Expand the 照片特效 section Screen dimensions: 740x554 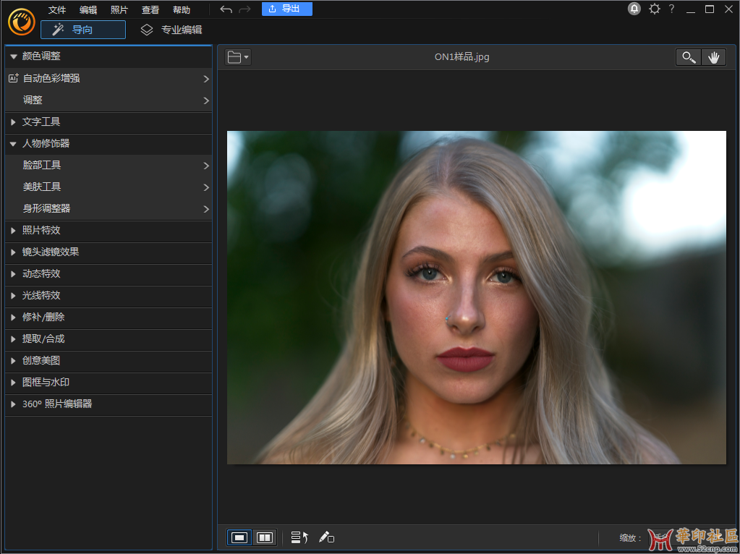109,230
